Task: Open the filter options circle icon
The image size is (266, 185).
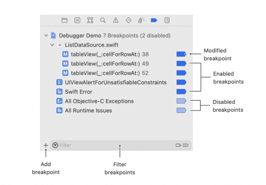Action: (55, 145)
